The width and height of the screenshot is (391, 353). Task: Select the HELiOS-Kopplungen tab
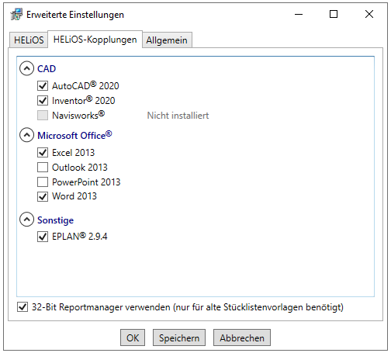point(95,40)
